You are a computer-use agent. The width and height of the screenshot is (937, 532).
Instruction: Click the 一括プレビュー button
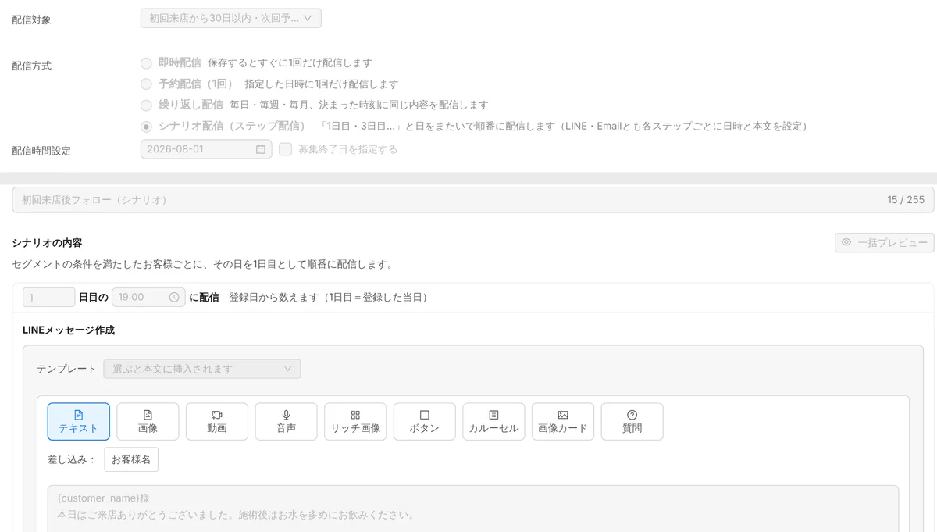tap(885, 242)
